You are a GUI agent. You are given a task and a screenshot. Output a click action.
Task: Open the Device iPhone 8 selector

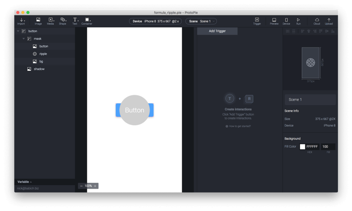pos(156,21)
